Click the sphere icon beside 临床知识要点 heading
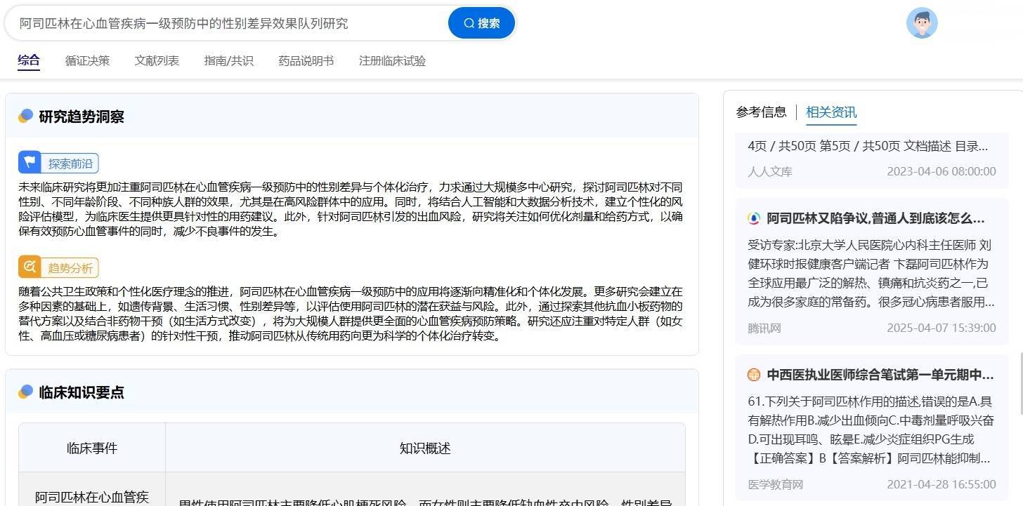 click(x=25, y=392)
